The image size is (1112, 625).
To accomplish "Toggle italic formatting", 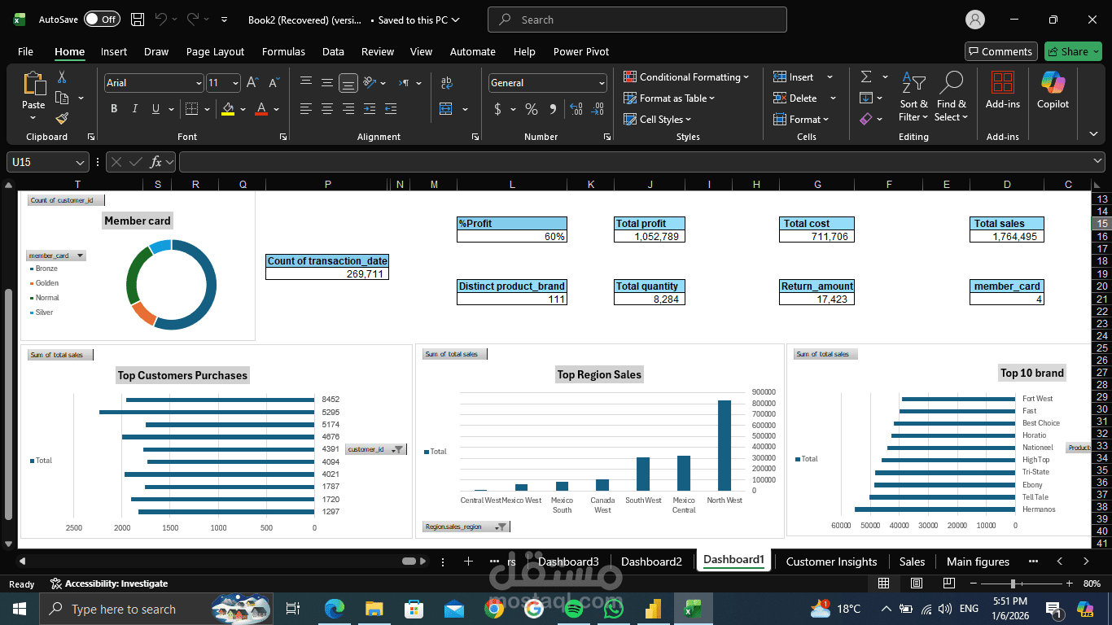I will point(134,108).
